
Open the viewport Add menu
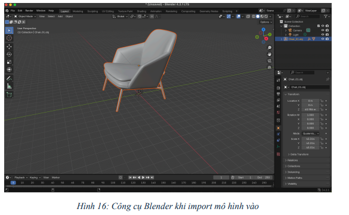[x=60, y=17]
